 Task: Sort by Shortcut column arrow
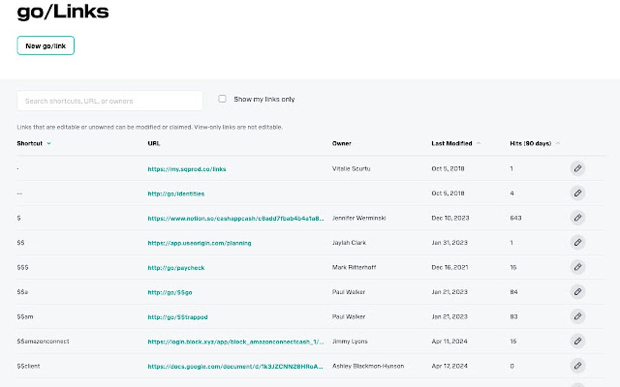point(49,144)
